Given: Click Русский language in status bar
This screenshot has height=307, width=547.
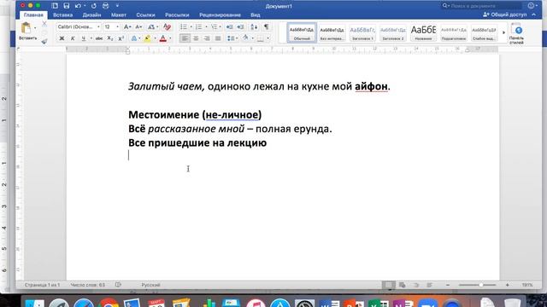Looking at the screenshot, I should 150,285.
